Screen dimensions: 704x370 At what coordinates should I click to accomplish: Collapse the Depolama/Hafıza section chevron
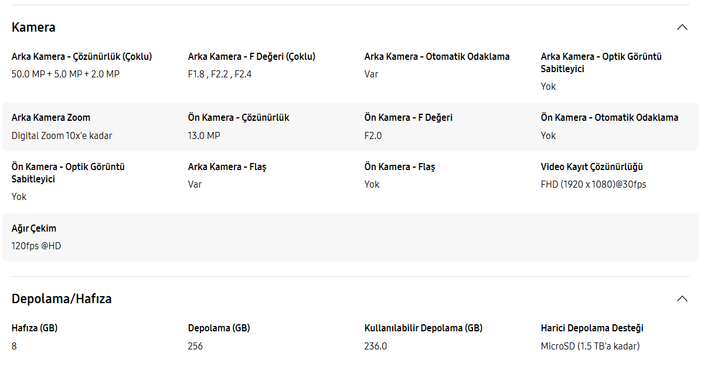682,298
